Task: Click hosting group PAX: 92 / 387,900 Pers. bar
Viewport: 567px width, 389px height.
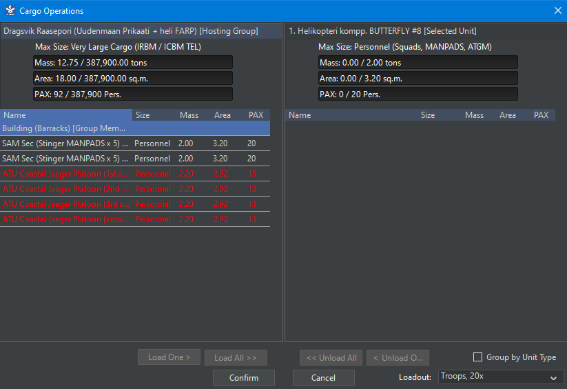Action: 133,94
